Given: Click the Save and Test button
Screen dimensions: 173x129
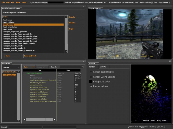Looking at the screenshot, I should 30,56.
